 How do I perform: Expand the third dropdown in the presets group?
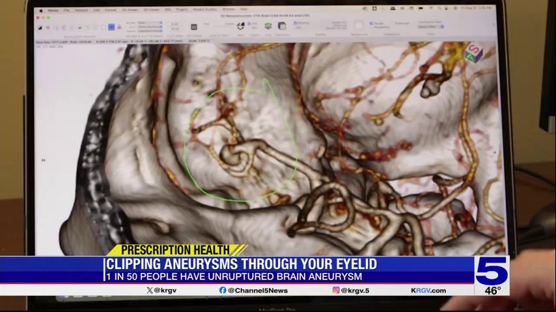149,31
